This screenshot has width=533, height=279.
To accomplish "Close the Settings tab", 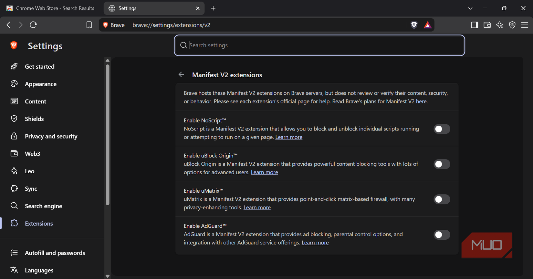I will pos(198,8).
